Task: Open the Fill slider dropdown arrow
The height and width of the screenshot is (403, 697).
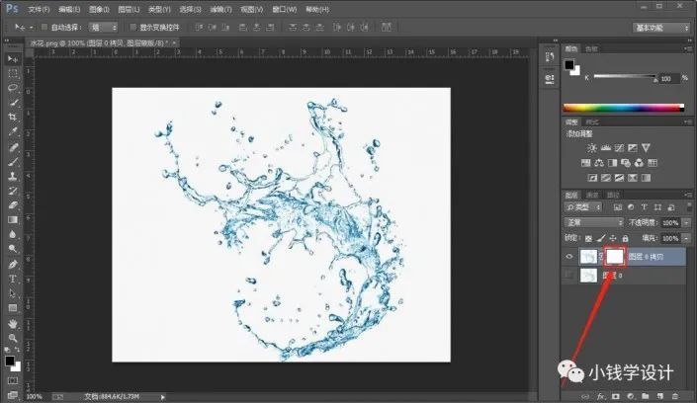Action: pyautogui.click(x=687, y=239)
